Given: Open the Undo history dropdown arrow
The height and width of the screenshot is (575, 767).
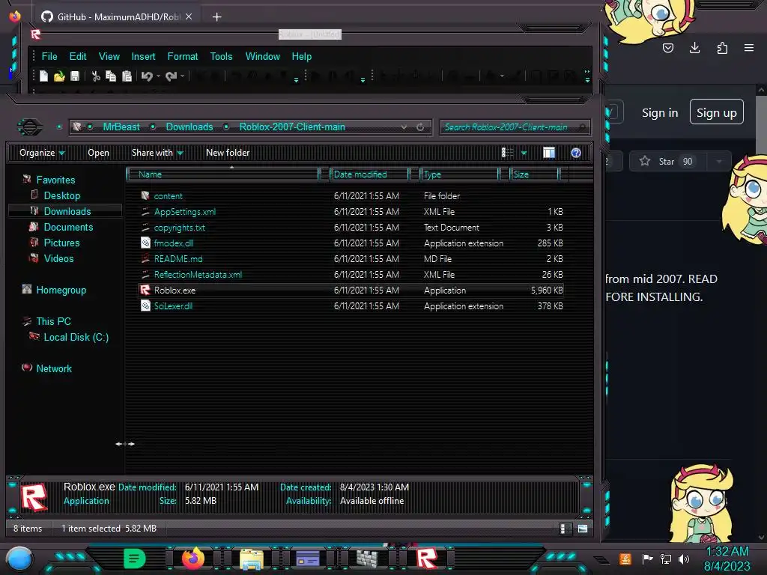Looking at the screenshot, I should click(x=158, y=76).
